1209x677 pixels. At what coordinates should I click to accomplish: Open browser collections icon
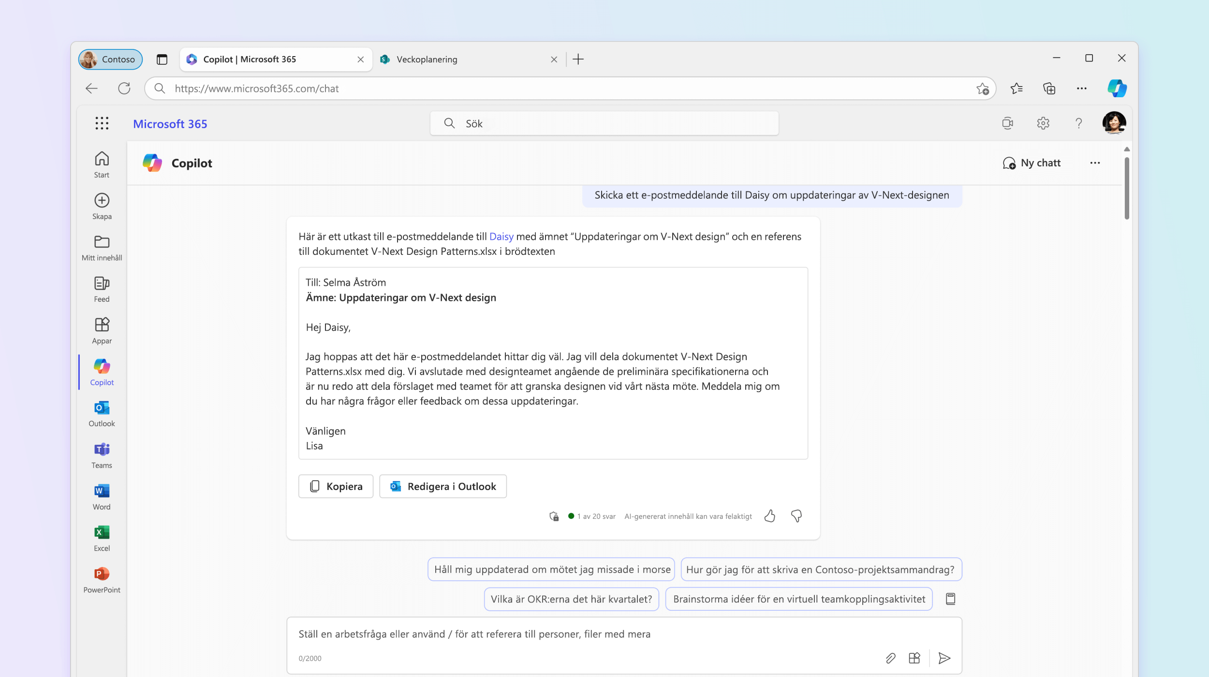pos(1049,88)
